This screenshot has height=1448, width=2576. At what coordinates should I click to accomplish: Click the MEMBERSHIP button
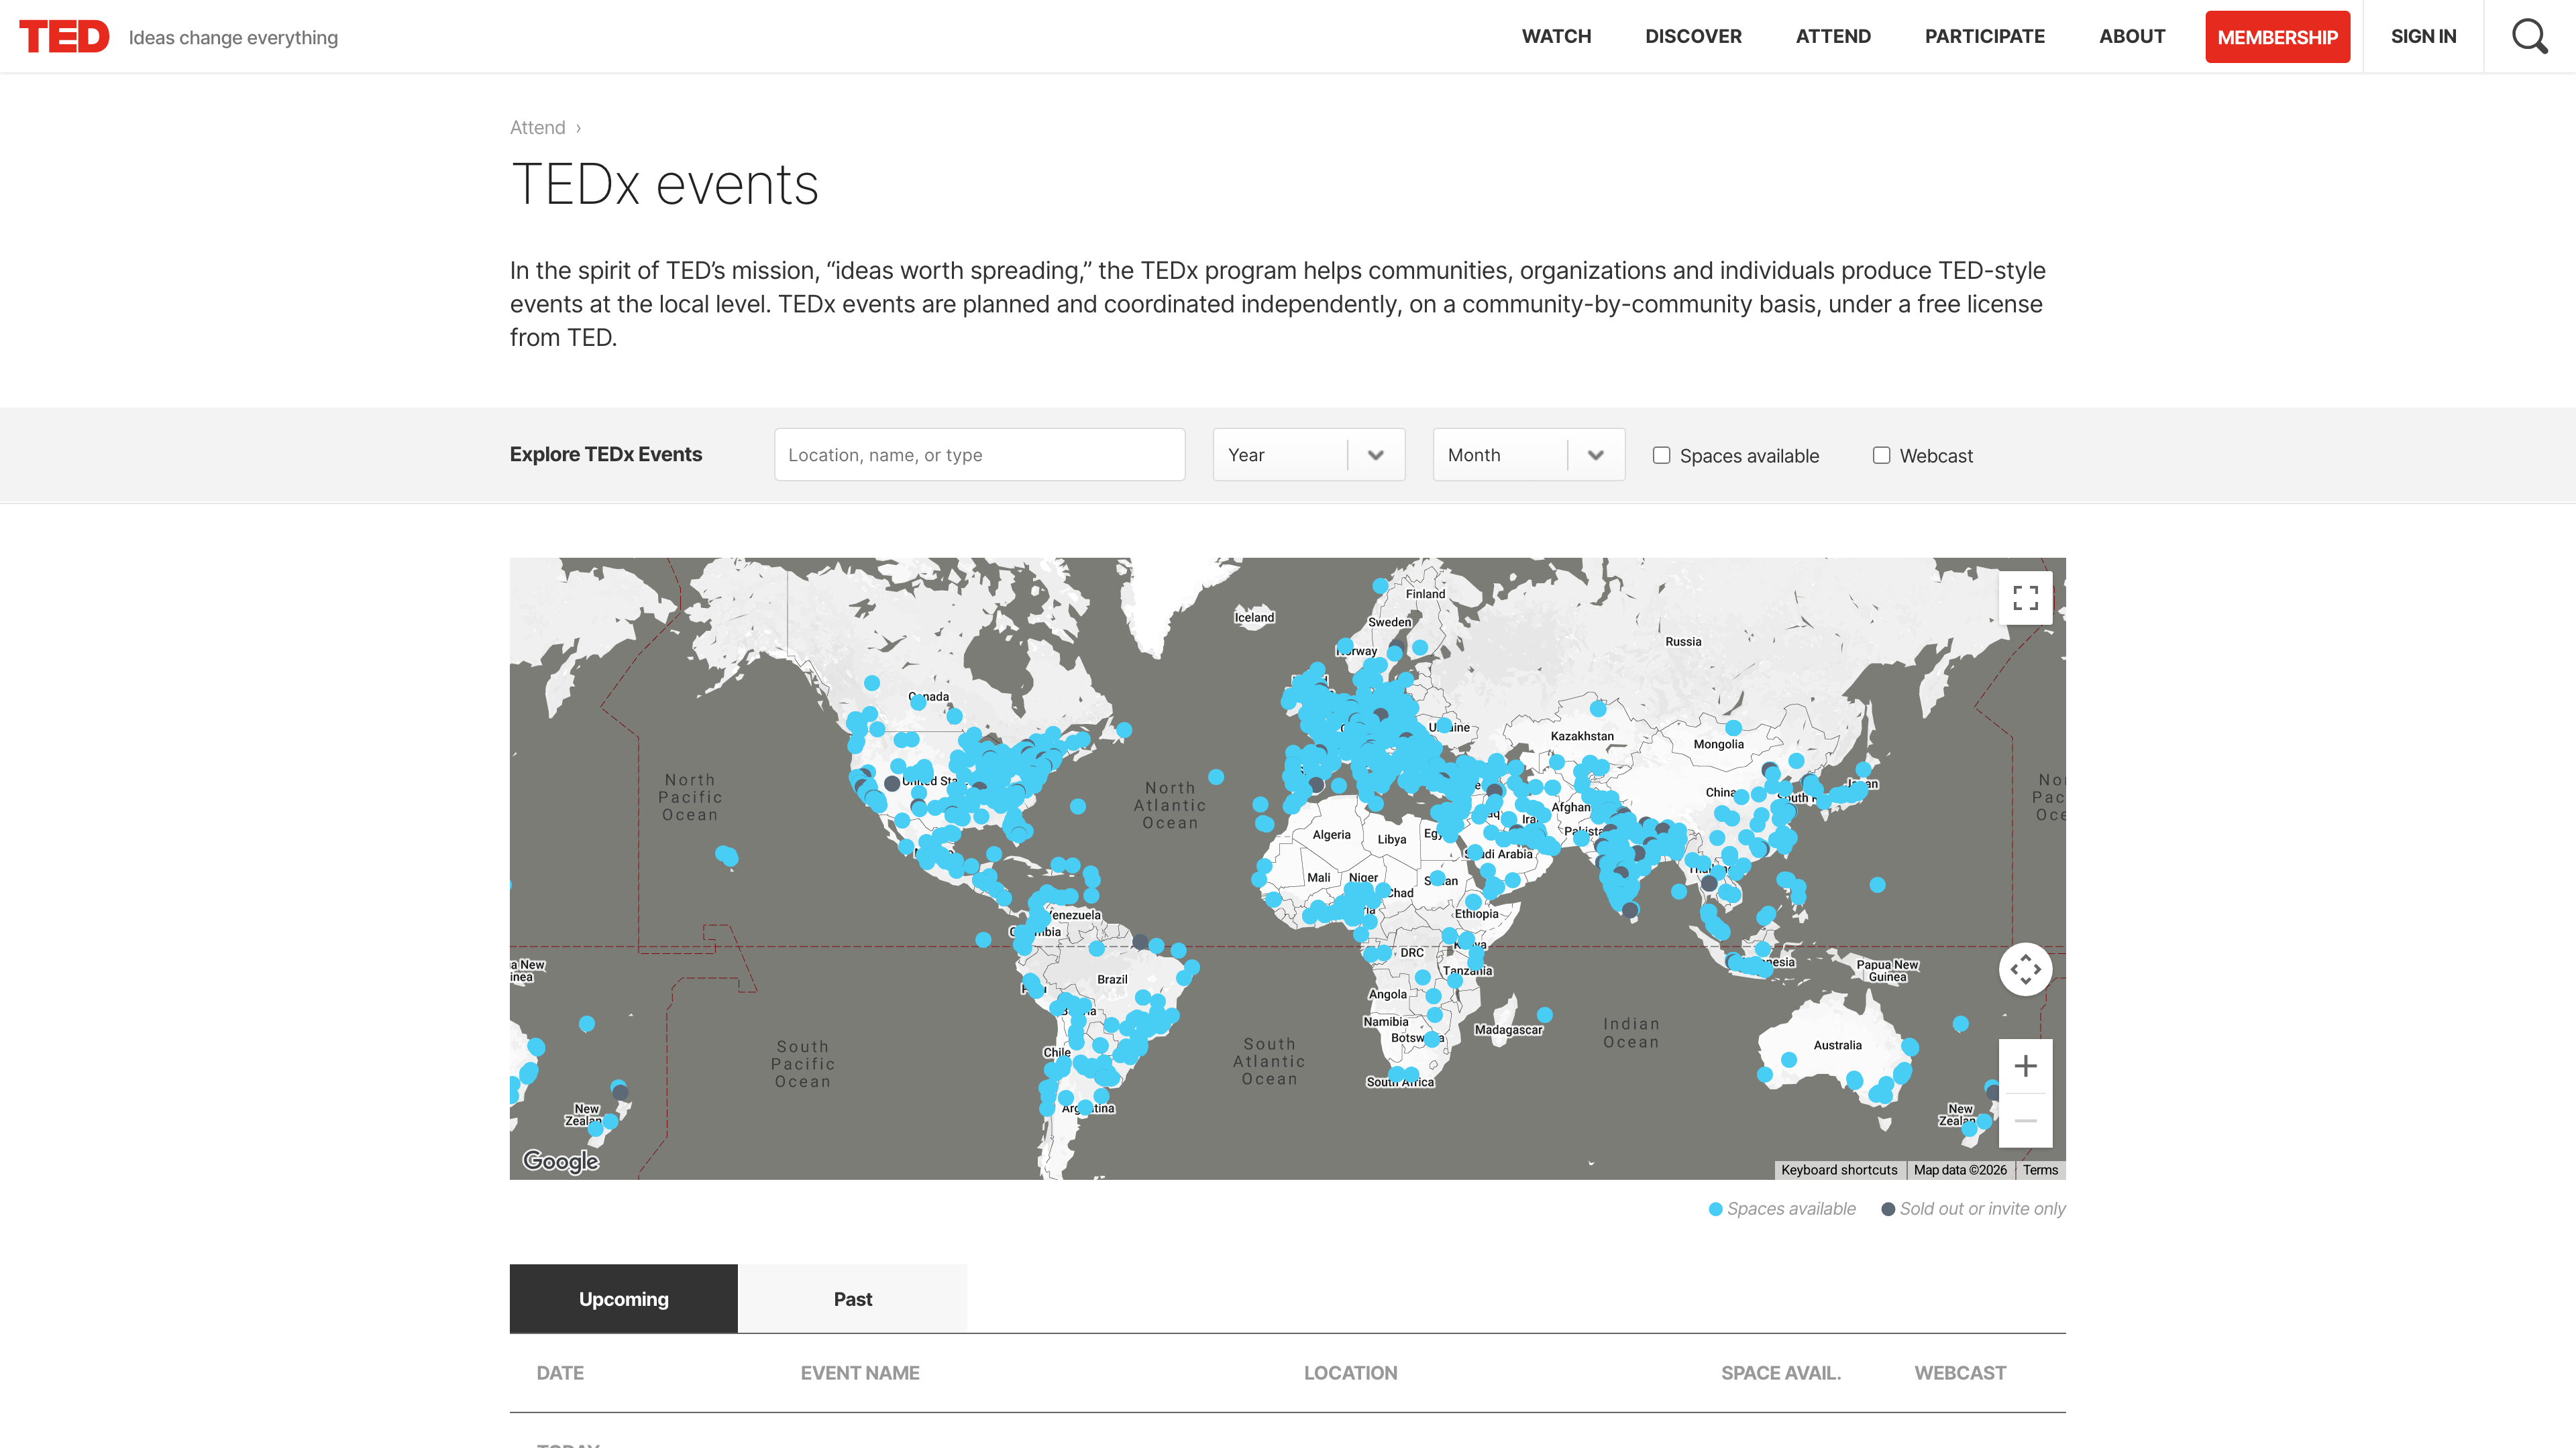click(x=2277, y=37)
